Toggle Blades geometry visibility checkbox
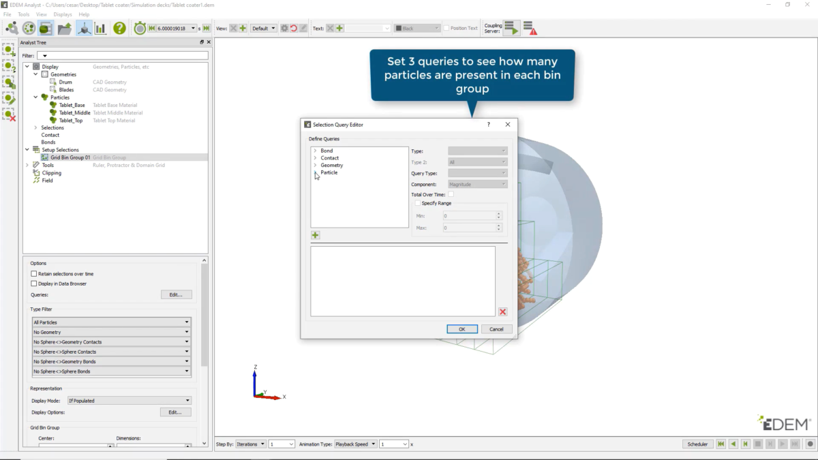 (x=52, y=89)
